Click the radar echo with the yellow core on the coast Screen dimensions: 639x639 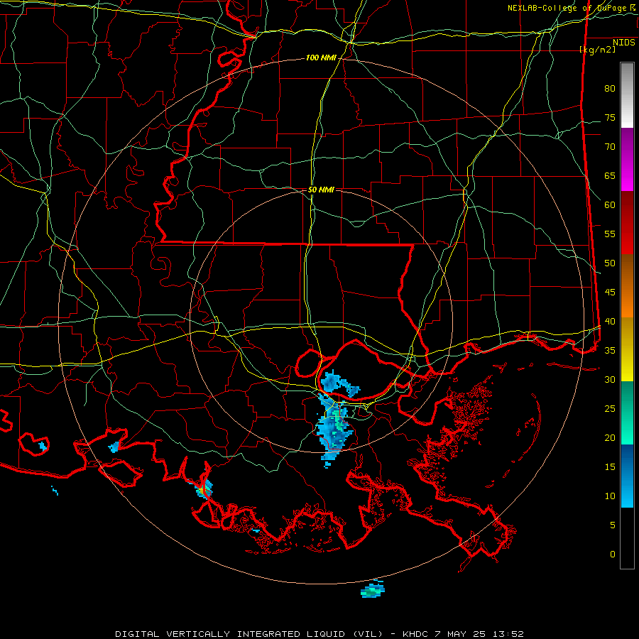pos(203,488)
